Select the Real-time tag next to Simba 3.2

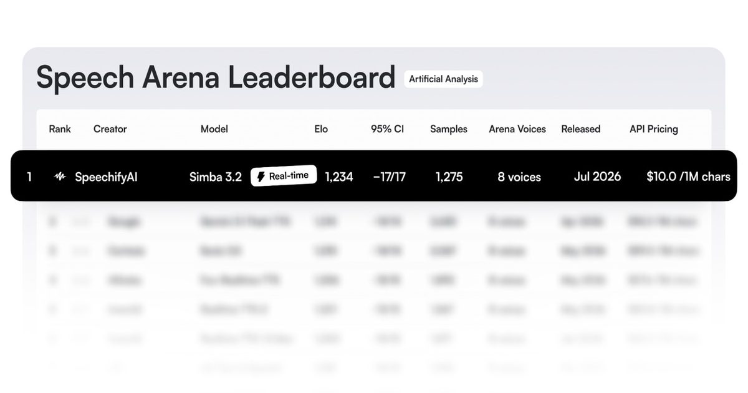pos(284,176)
